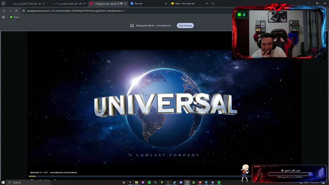This screenshot has width=329, height=185.
Task: Open the Chrome apps grid icon
Action: (3, 17)
